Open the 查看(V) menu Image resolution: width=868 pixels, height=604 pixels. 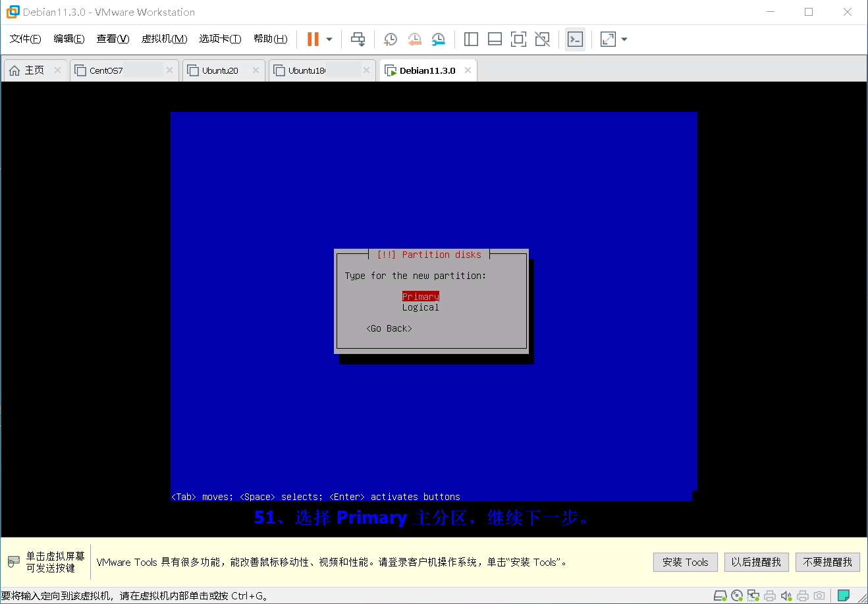113,39
